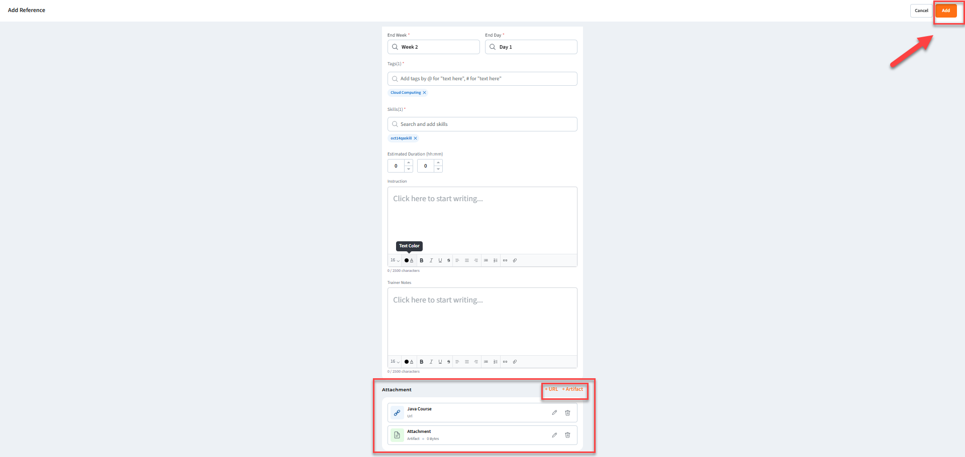
Task: Align text left in the Trainer Notes editor
Action: [457, 362]
